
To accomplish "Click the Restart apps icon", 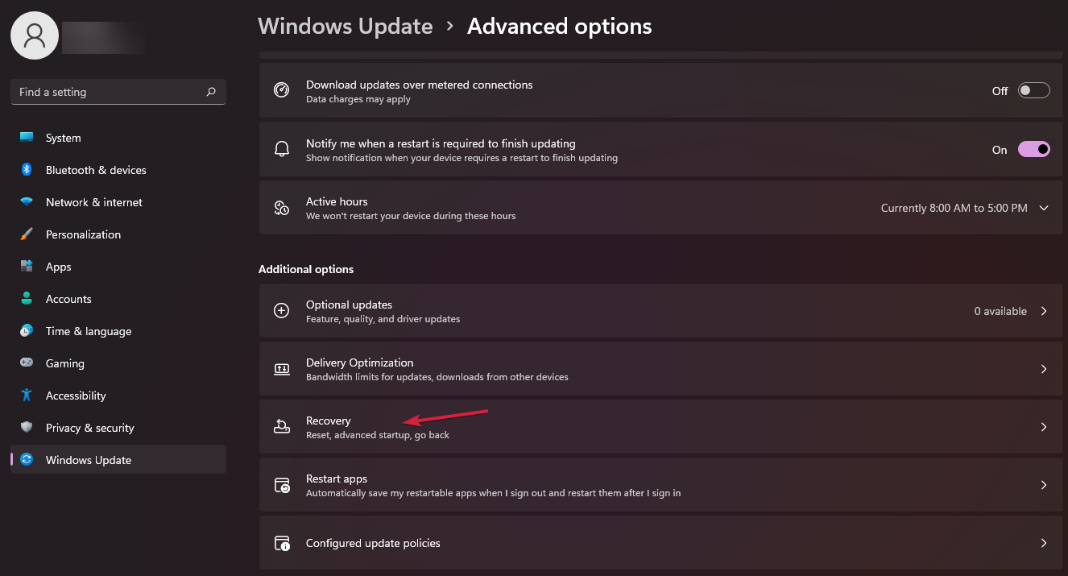I will 281,484.
